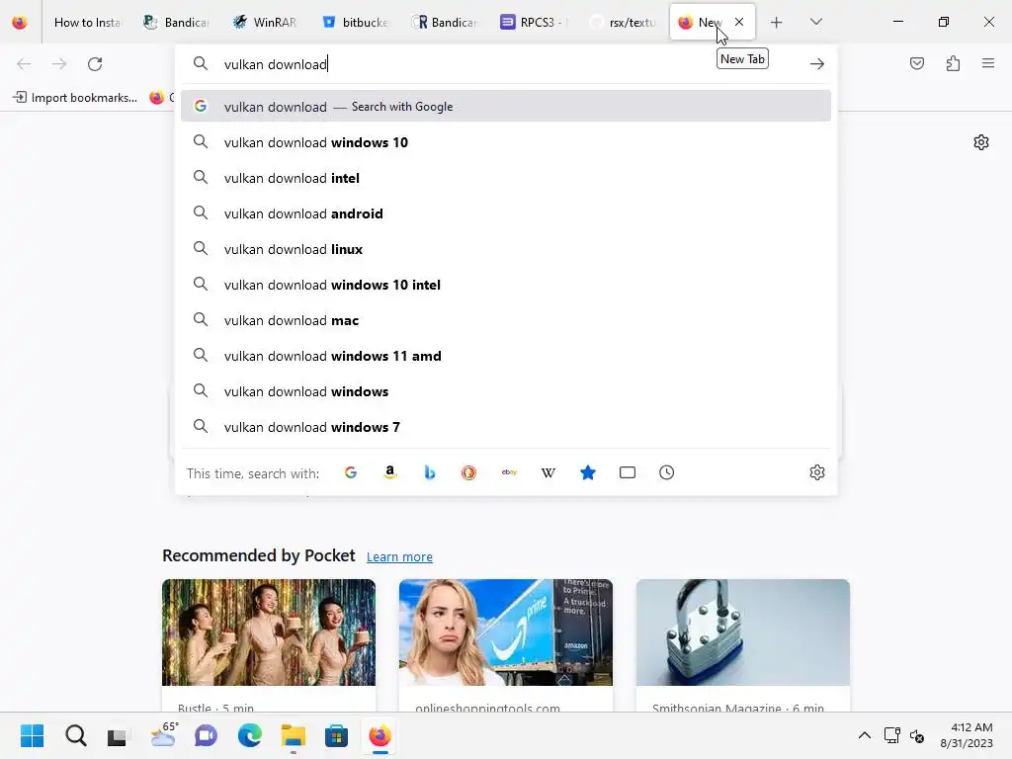
Task: Choose suggestion 'vulkan download android'
Action: (x=506, y=213)
